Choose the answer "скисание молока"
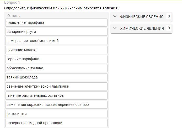Screen dimensions: 182x128 (56, 50)
